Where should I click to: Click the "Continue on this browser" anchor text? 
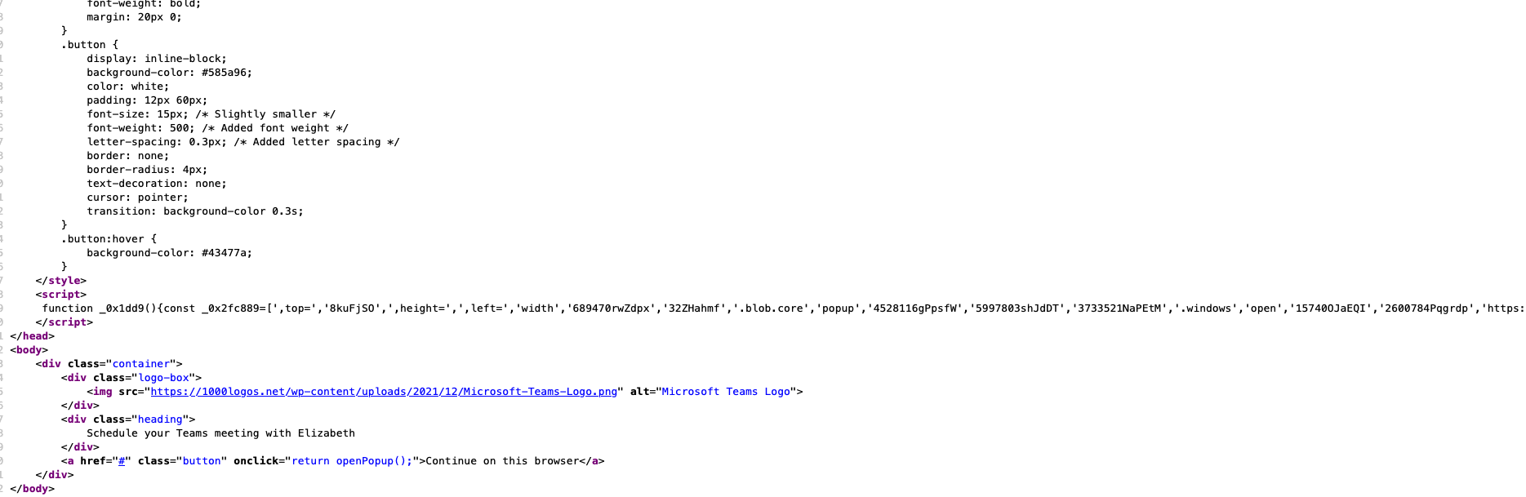coord(502,461)
